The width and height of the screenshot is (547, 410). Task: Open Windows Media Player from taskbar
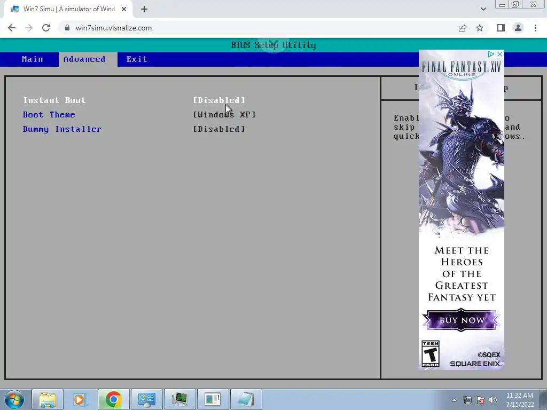[80, 399]
